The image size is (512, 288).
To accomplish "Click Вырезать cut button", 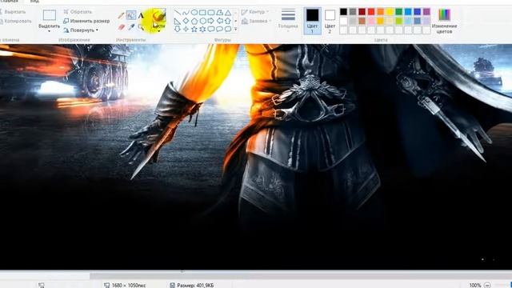I will click(13, 12).
